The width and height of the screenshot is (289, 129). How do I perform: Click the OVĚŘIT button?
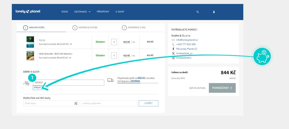point(148,103)
